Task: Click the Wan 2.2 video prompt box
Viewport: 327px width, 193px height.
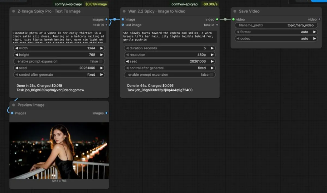Action: (169, 37)
